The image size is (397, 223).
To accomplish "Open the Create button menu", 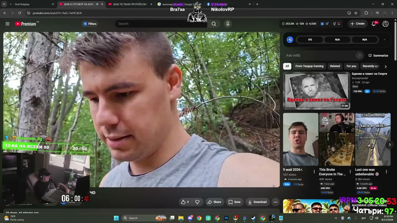I will pyautogui.click(x=357, y=24).
